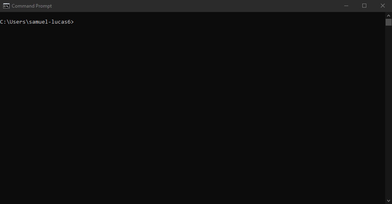392x204 pixels.
Task: Focus the console by clicking its center
Action: [193, 108]
